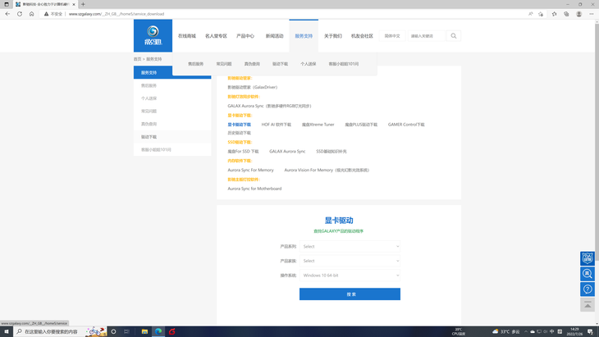Screen dimensions: 599x337
Task: Select 常见问题 in the dropdown submenu
Action: coord(224,64)
